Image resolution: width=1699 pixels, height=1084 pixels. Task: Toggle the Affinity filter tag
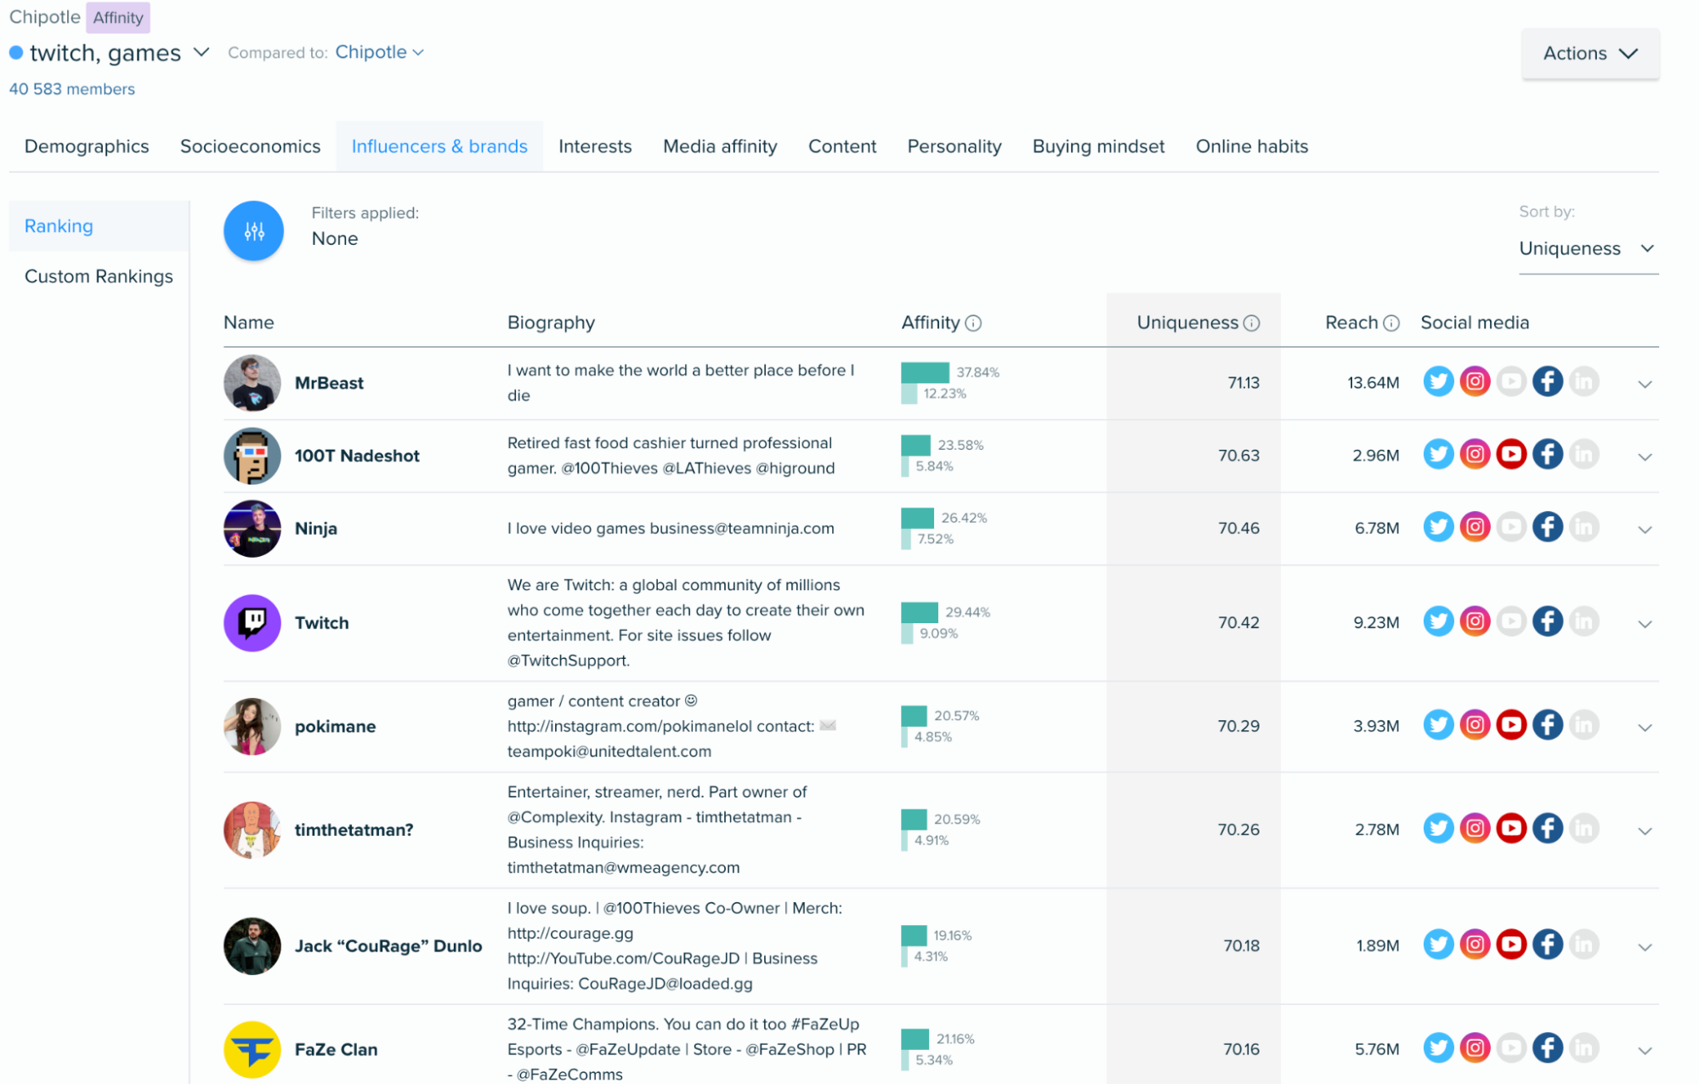[x=120, y=16]
